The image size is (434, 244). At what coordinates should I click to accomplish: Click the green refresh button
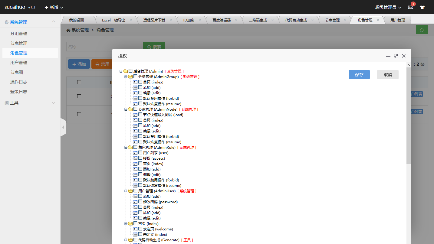[x=422, y=30]
